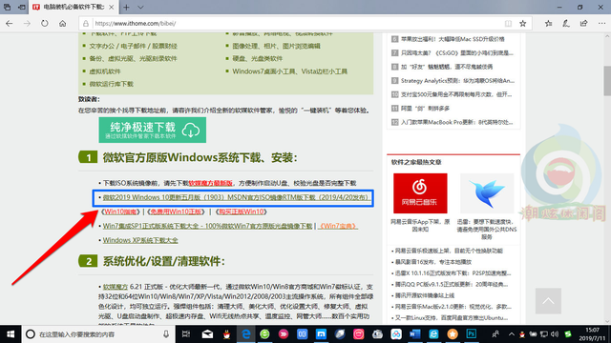
Task: Open 网易云音乐 red thumbnail article
Action: click(420, 193)
